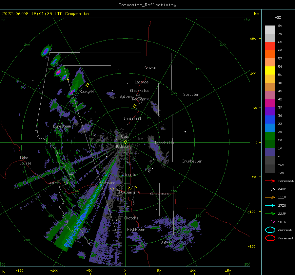Click the ThreeHills label
Viewport: 295px width, 275px height.
coord(165,143)
